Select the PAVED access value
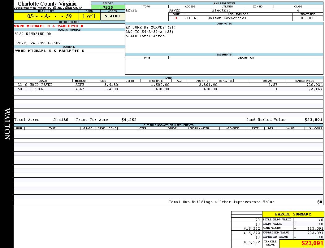The width and height of the screenshot is (325, 248). click(x=175, y=10)
